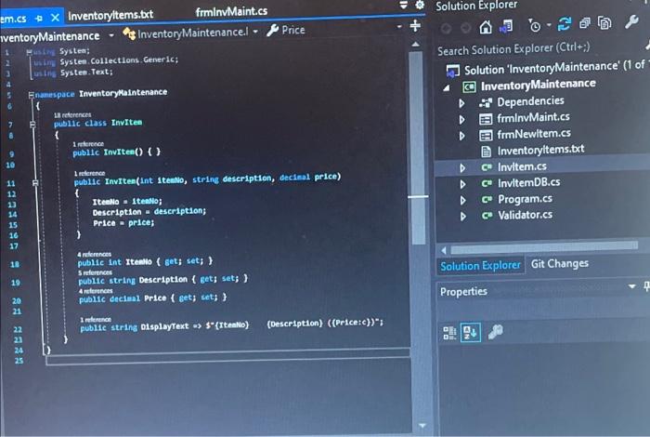Expand the Validator.cs node
This screenshot has height=437, width=650.
click(463, 217)
